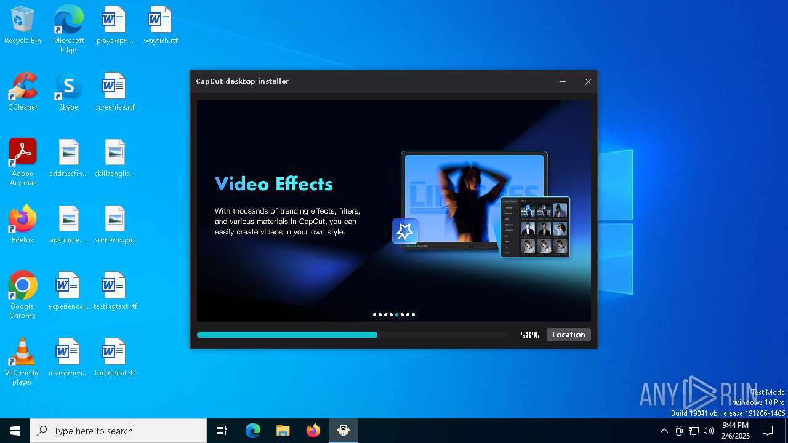Click the 58% progress percentage text

529,335
